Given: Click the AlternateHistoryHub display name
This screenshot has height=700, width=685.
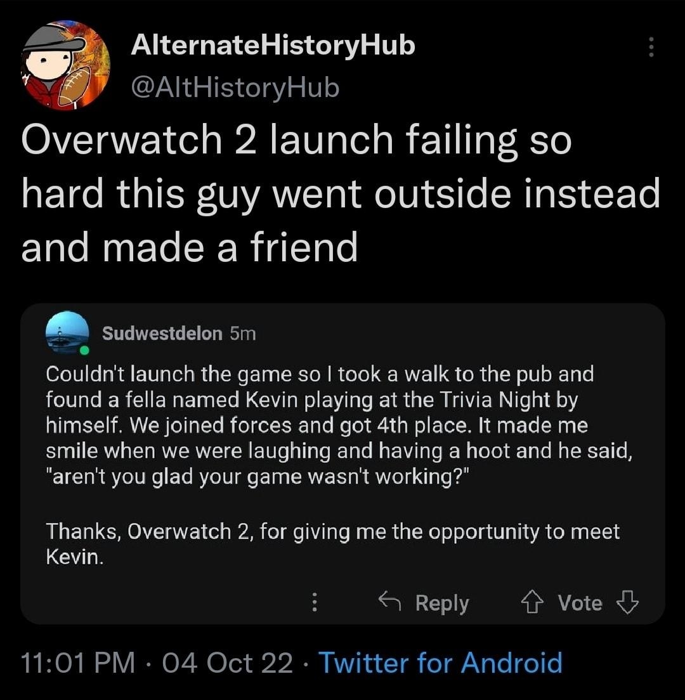Looking at the screenshot, I should pyautogui.click(x=273, y=45).
